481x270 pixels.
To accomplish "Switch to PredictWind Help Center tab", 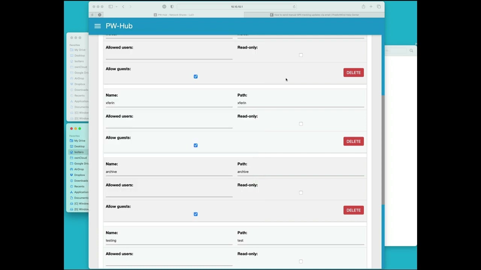I will coord(314,15).
